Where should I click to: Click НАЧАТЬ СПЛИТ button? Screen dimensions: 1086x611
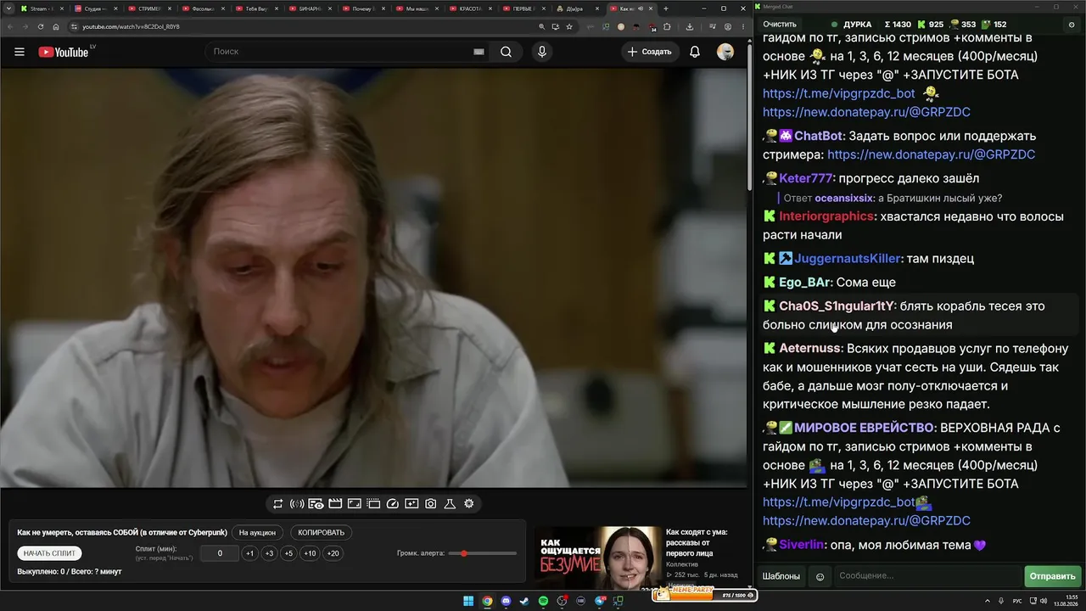[x=50, y=553]
